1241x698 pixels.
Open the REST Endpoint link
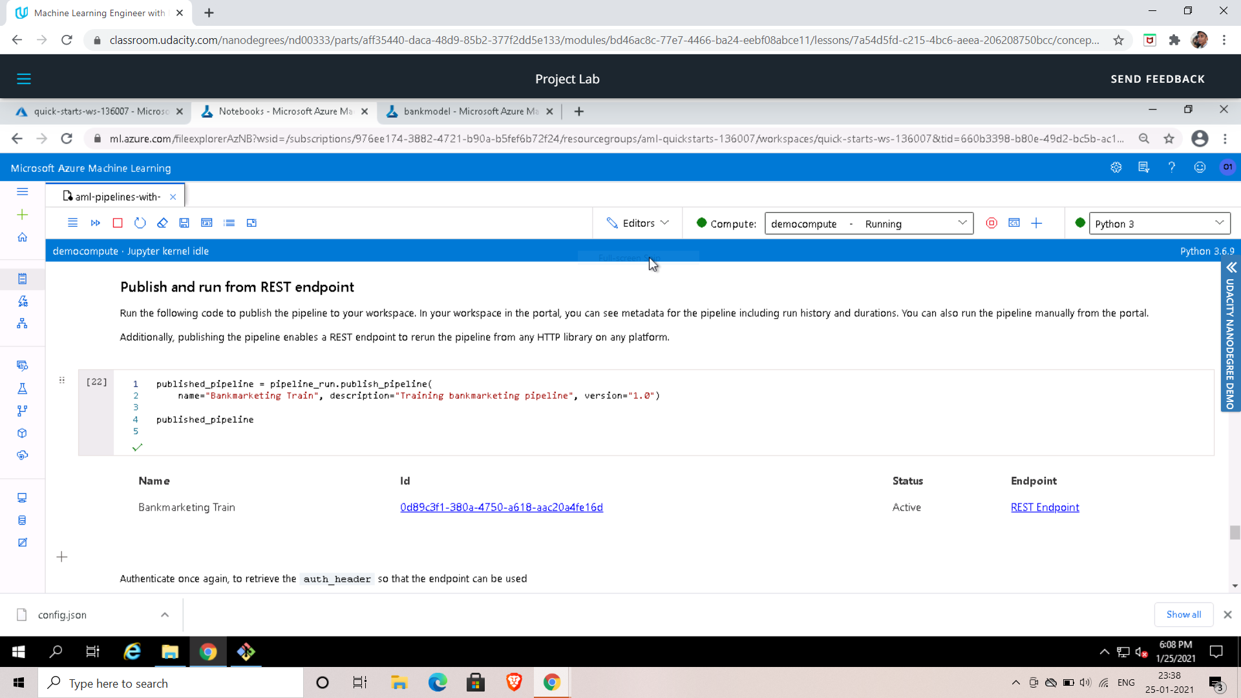[x=1045, y=507]
